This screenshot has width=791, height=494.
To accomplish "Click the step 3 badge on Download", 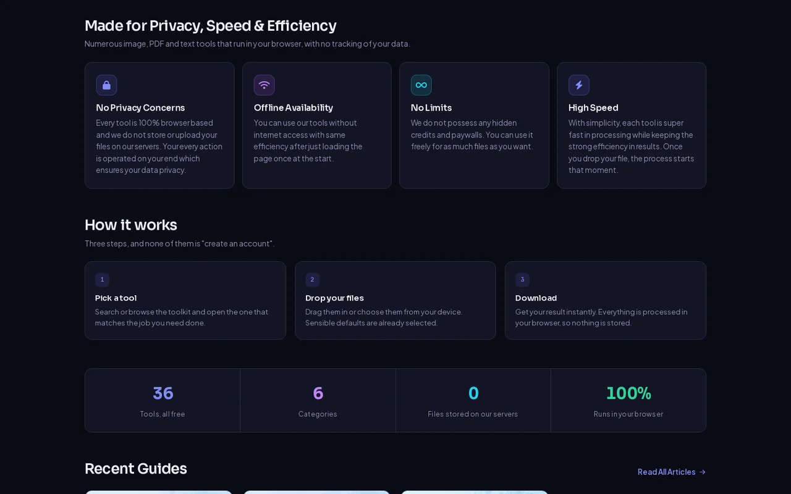I will pos(522,280).
